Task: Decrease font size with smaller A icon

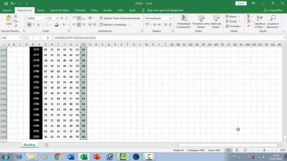Action: pos(66,18)
